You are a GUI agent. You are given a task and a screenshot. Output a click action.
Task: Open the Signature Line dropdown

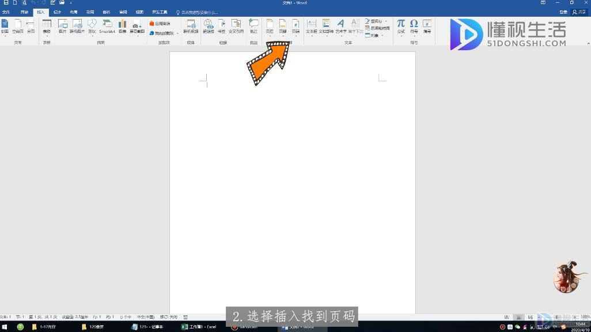(x=376, y=21)
